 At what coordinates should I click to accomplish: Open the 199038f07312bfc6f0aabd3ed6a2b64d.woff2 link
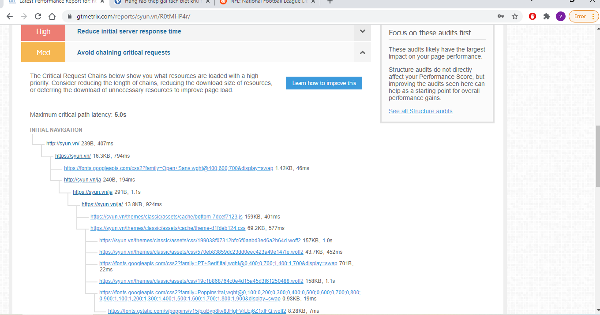click(200, 241)
